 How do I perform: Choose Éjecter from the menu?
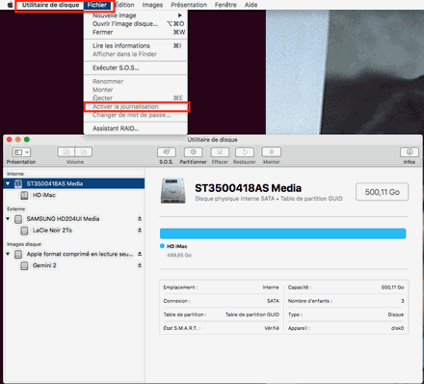tap(136, 98)
